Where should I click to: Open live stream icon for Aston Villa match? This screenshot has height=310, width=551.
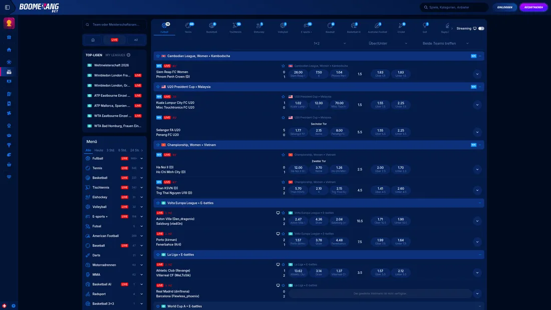278,213
